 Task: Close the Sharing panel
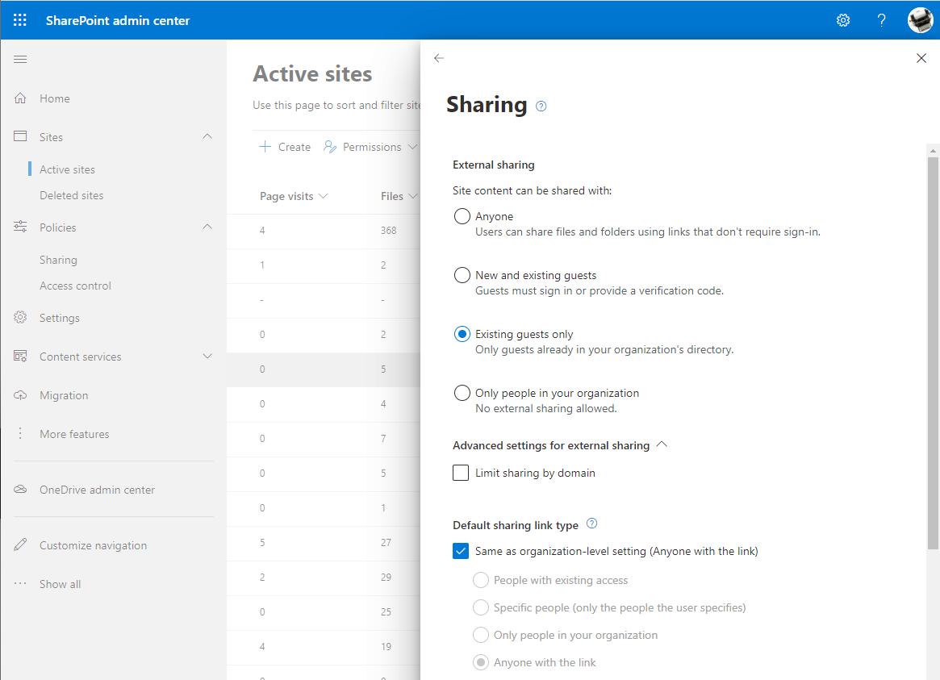click(921, 58)
